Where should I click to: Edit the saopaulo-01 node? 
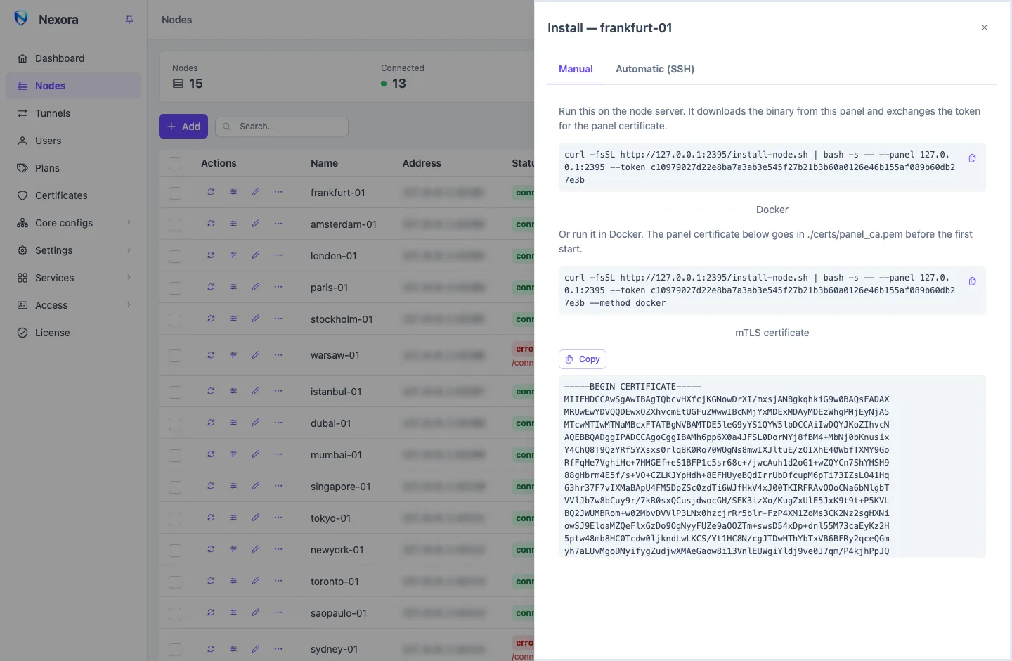pyautogui.click(x=256, y=612)
